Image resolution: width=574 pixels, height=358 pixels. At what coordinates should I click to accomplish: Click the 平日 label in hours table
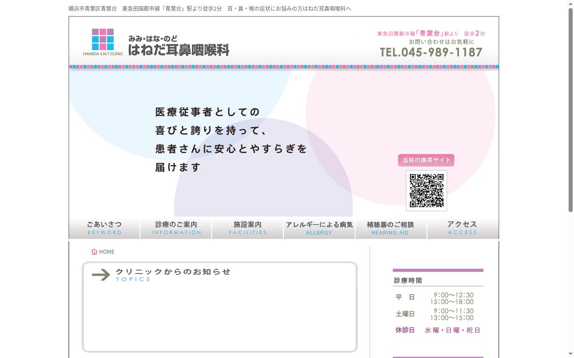point(405,297)
